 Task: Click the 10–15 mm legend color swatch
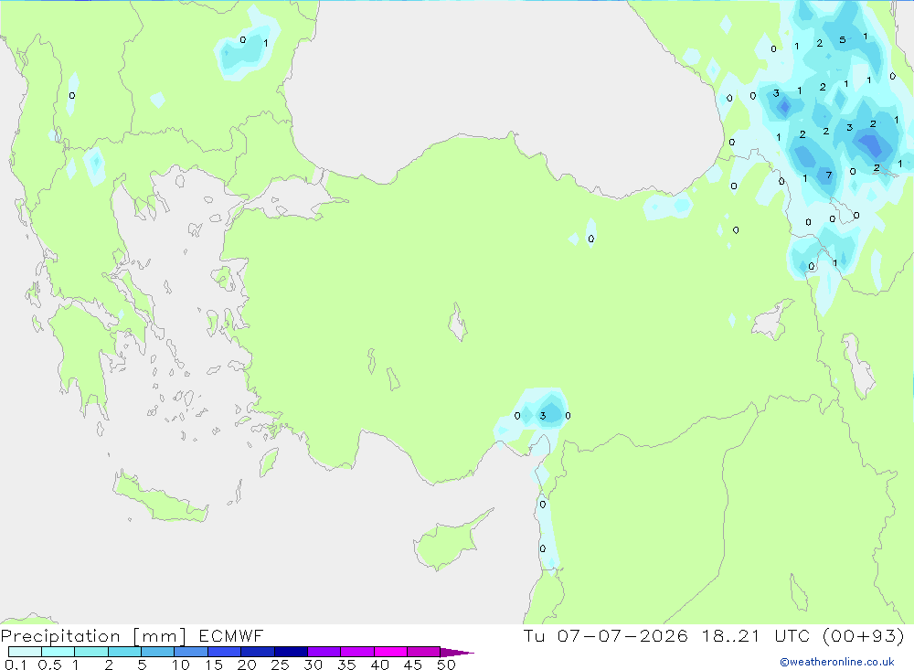point(191,652)
